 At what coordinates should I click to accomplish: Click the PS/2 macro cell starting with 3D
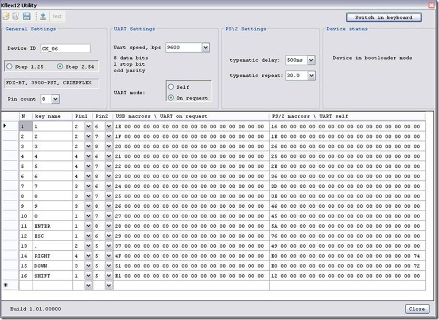[x=347, y=186]
